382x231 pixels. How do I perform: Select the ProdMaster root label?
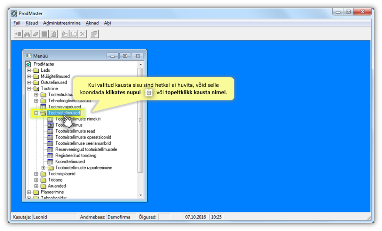44,64
